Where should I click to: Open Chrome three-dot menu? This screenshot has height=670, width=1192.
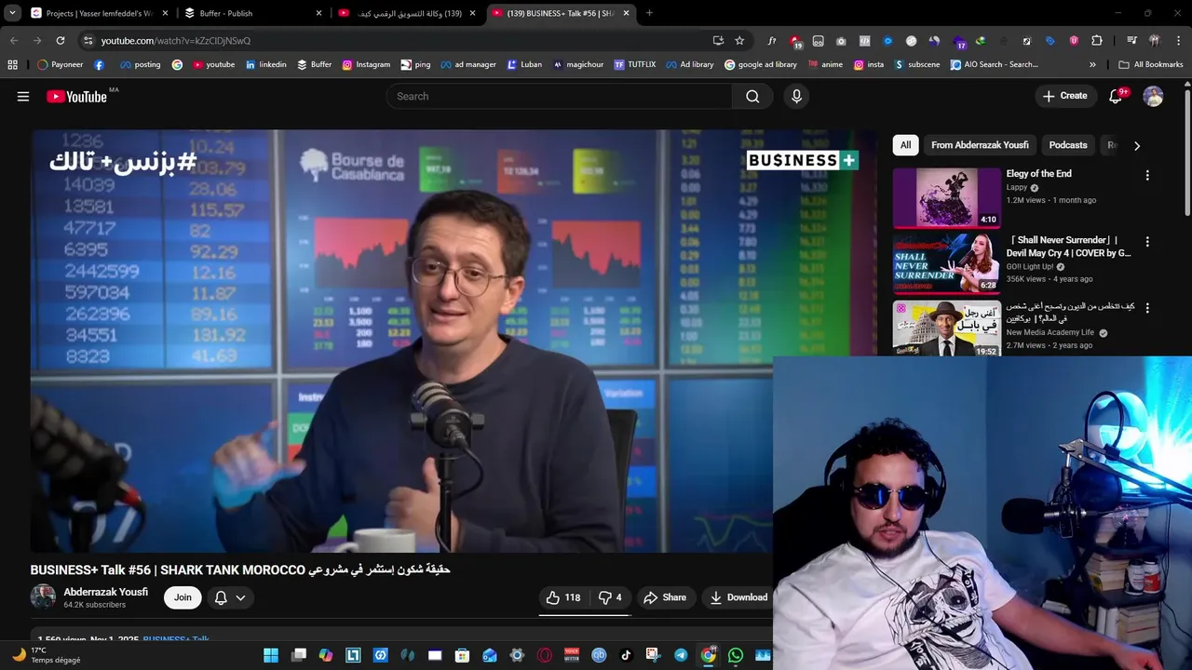click(1178, 40)
